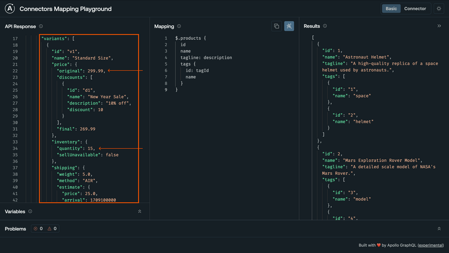
Task: Click the Connectors Mapping Playground title
Action: coord(65,9)
